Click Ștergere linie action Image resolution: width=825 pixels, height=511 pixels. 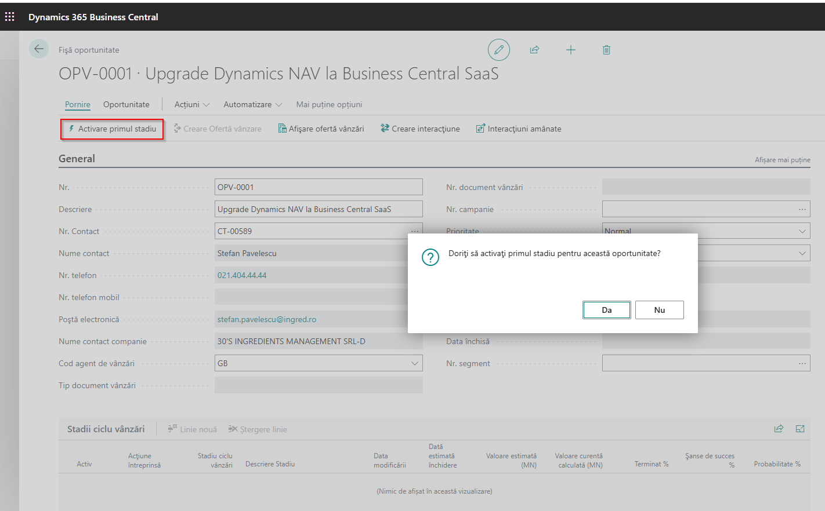pos(258,429)
